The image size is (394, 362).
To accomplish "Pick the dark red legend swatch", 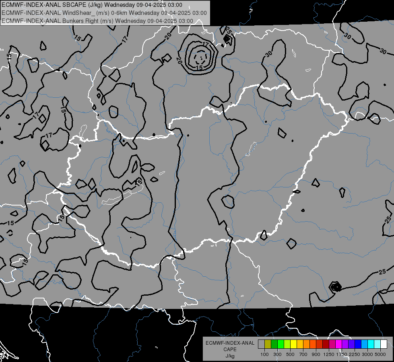I will [326, 344].
